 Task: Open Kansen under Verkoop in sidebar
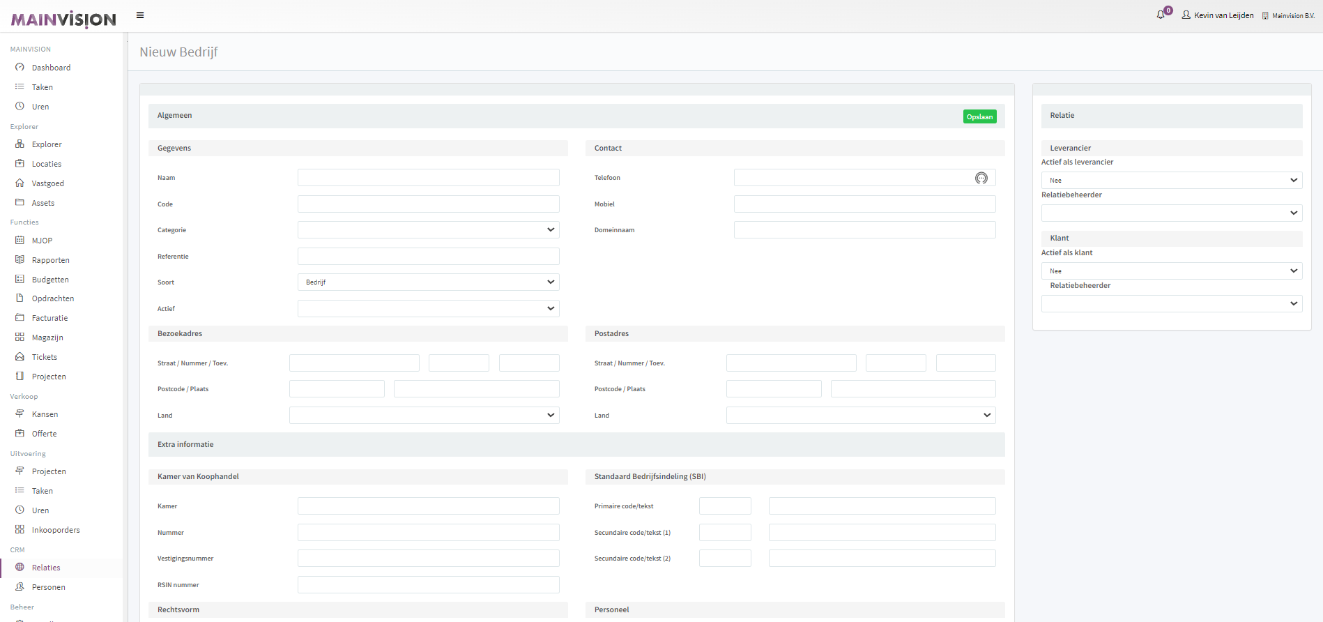(45, 414)
